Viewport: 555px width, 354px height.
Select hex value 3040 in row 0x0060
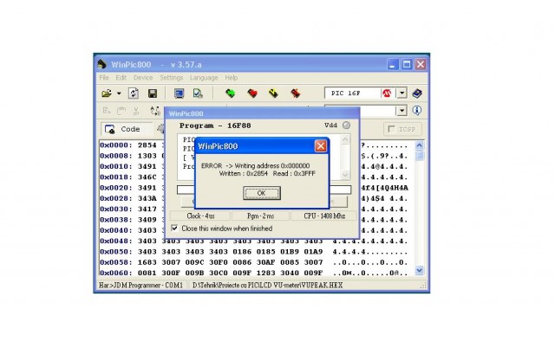coord(290,273)
